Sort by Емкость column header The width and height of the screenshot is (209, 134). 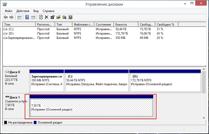[126, 25]
